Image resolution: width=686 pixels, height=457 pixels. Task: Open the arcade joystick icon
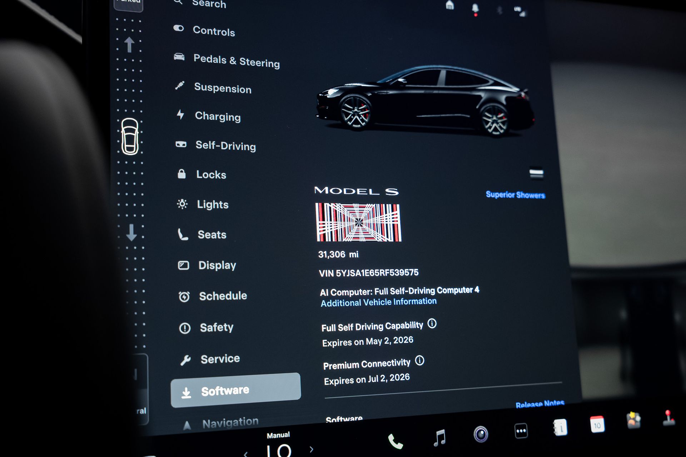[x=668, y=418]
